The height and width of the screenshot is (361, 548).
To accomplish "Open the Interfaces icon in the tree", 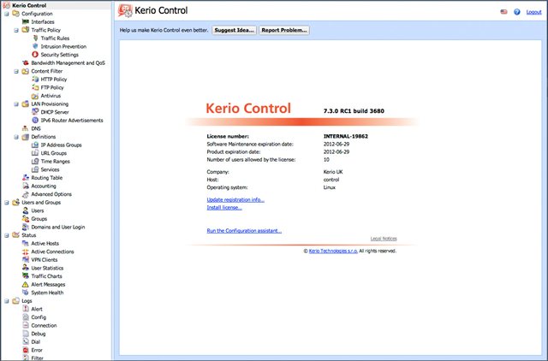I will (x=26, y=21).
